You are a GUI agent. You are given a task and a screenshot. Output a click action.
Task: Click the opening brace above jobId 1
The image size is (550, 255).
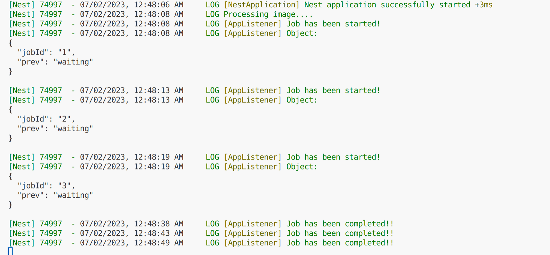point(11,43)
